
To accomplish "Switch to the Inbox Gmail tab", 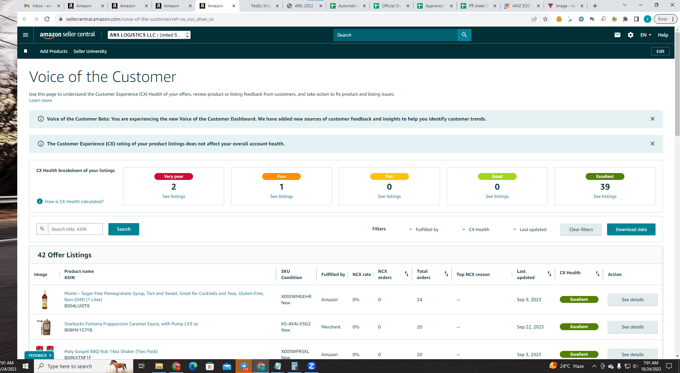I will (x=42, y=6).
